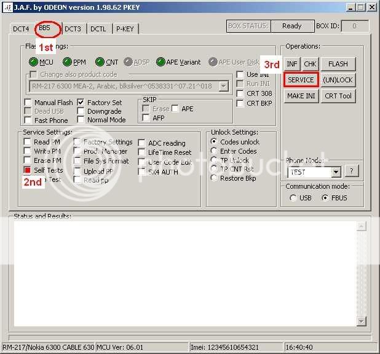Image resolution: width=380 pixels, height=354 pixels.
Task: Enable ADC reading checkbox
Action: coord(141,143)
